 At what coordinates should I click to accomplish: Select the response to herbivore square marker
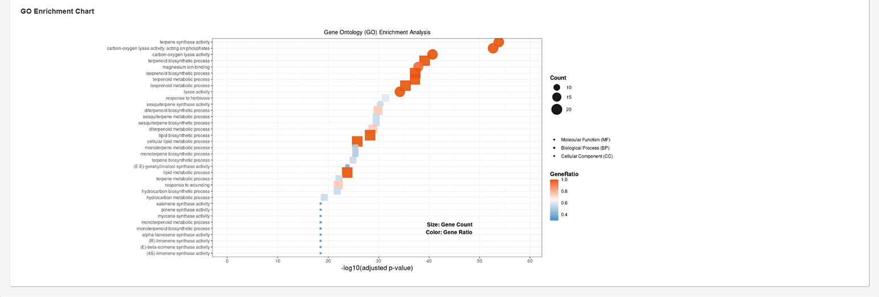tap(385, 98)
